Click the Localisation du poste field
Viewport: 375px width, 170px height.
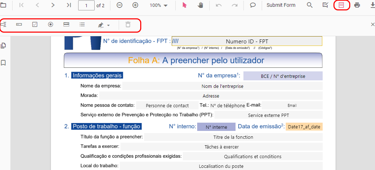tap(221, 166)
